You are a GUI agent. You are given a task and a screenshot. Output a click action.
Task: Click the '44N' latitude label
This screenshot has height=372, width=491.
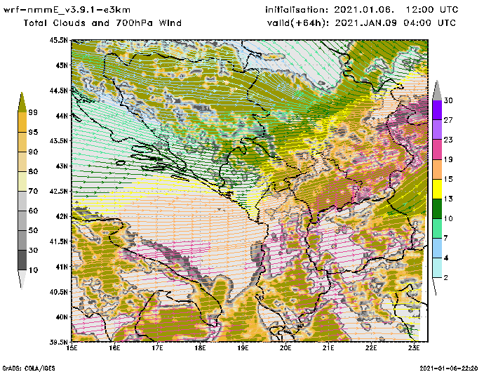point(61,116)
